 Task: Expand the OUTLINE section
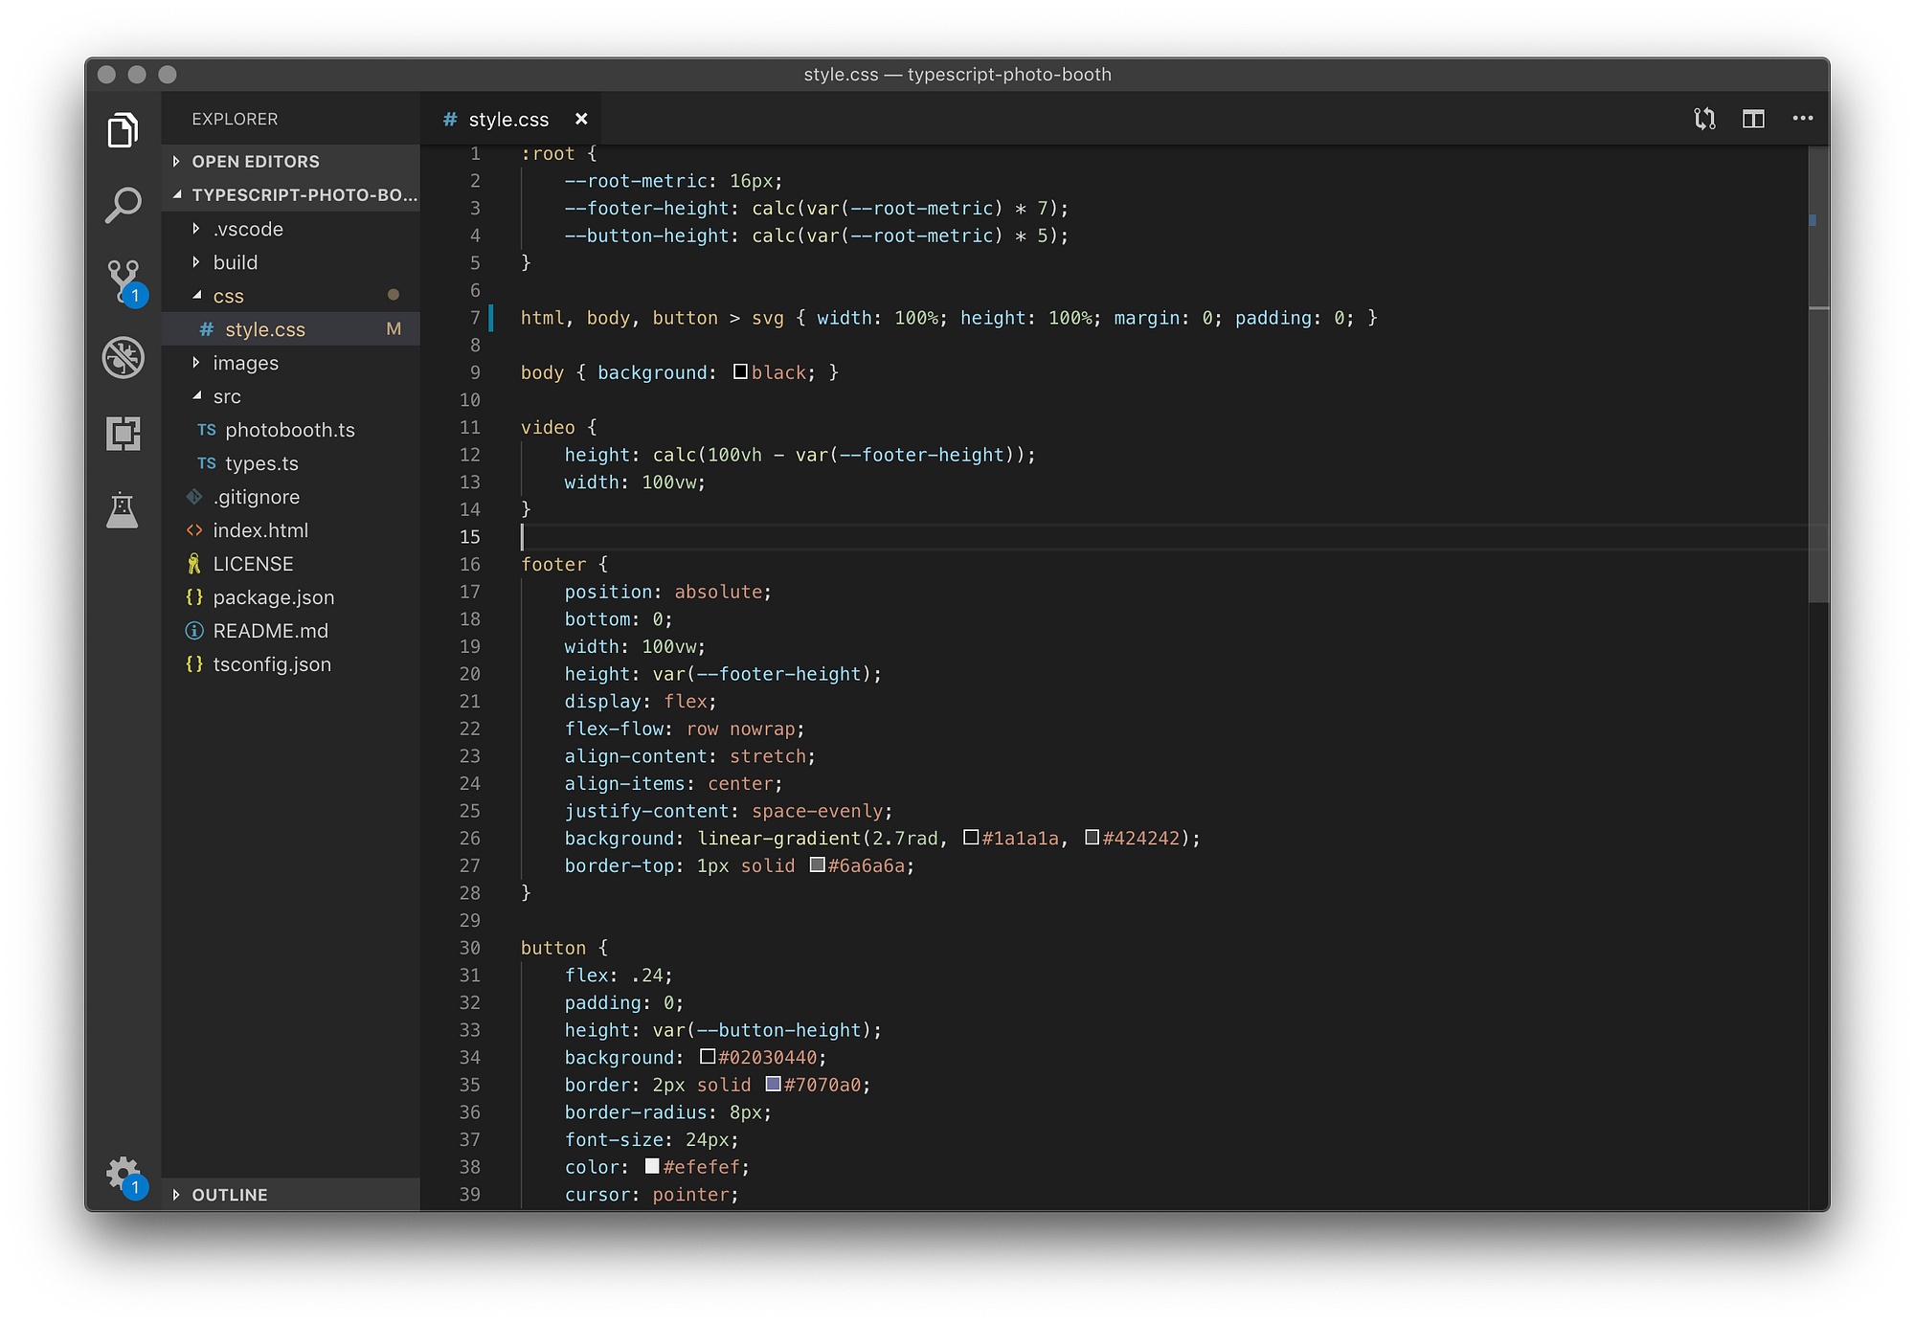click(x=230, y=1195)
